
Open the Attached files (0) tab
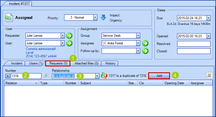click(86, 63)
